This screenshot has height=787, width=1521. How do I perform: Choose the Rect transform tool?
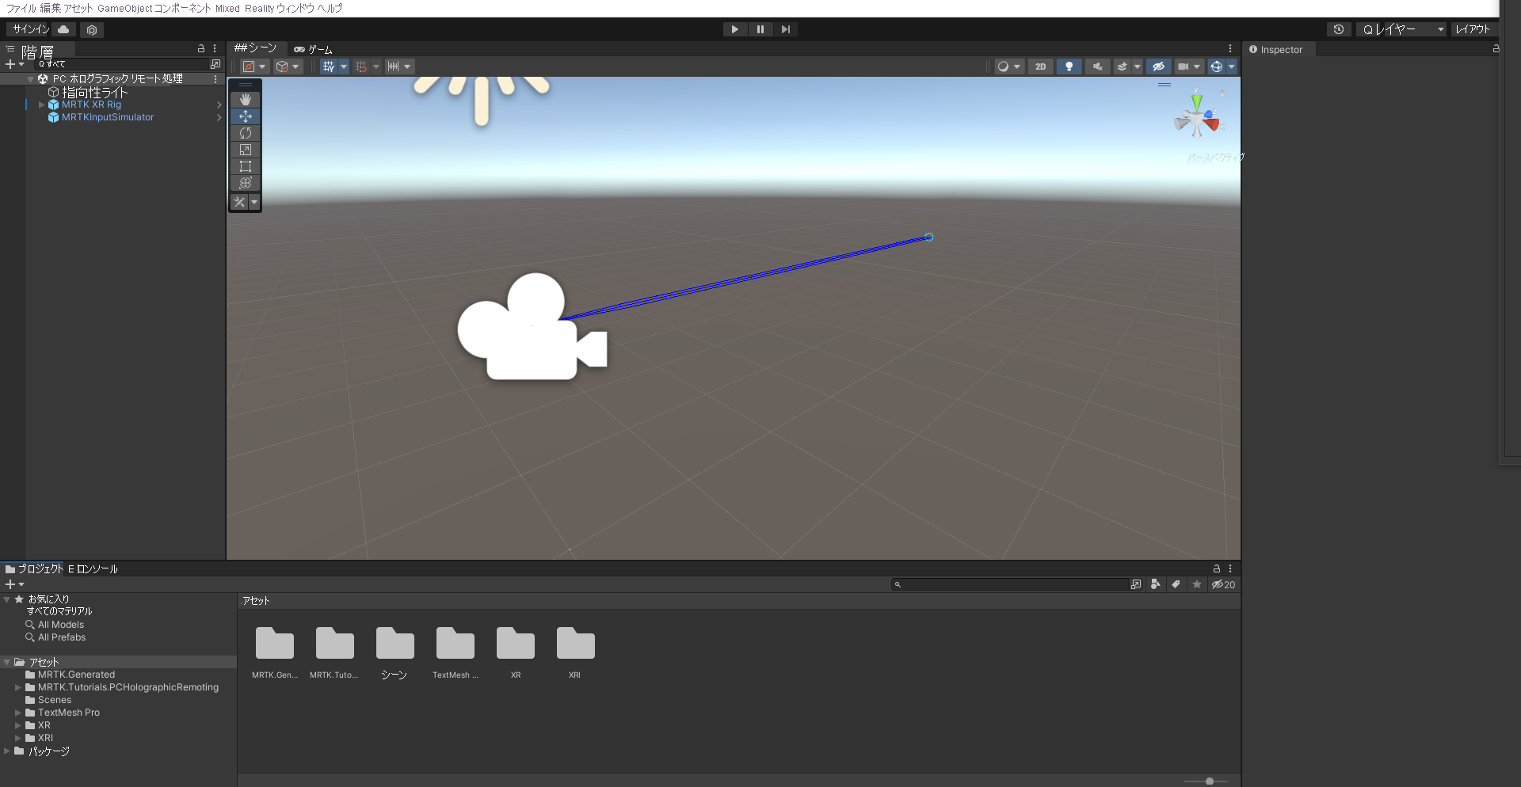245,166
